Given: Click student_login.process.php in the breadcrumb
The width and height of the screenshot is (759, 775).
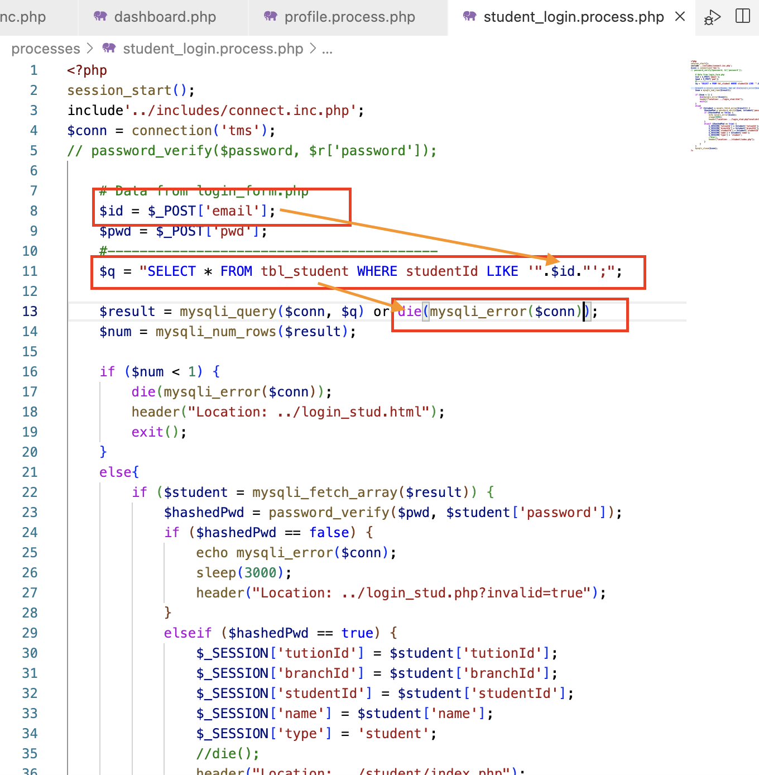Looking at the screenshot, I should coord(213,49).
